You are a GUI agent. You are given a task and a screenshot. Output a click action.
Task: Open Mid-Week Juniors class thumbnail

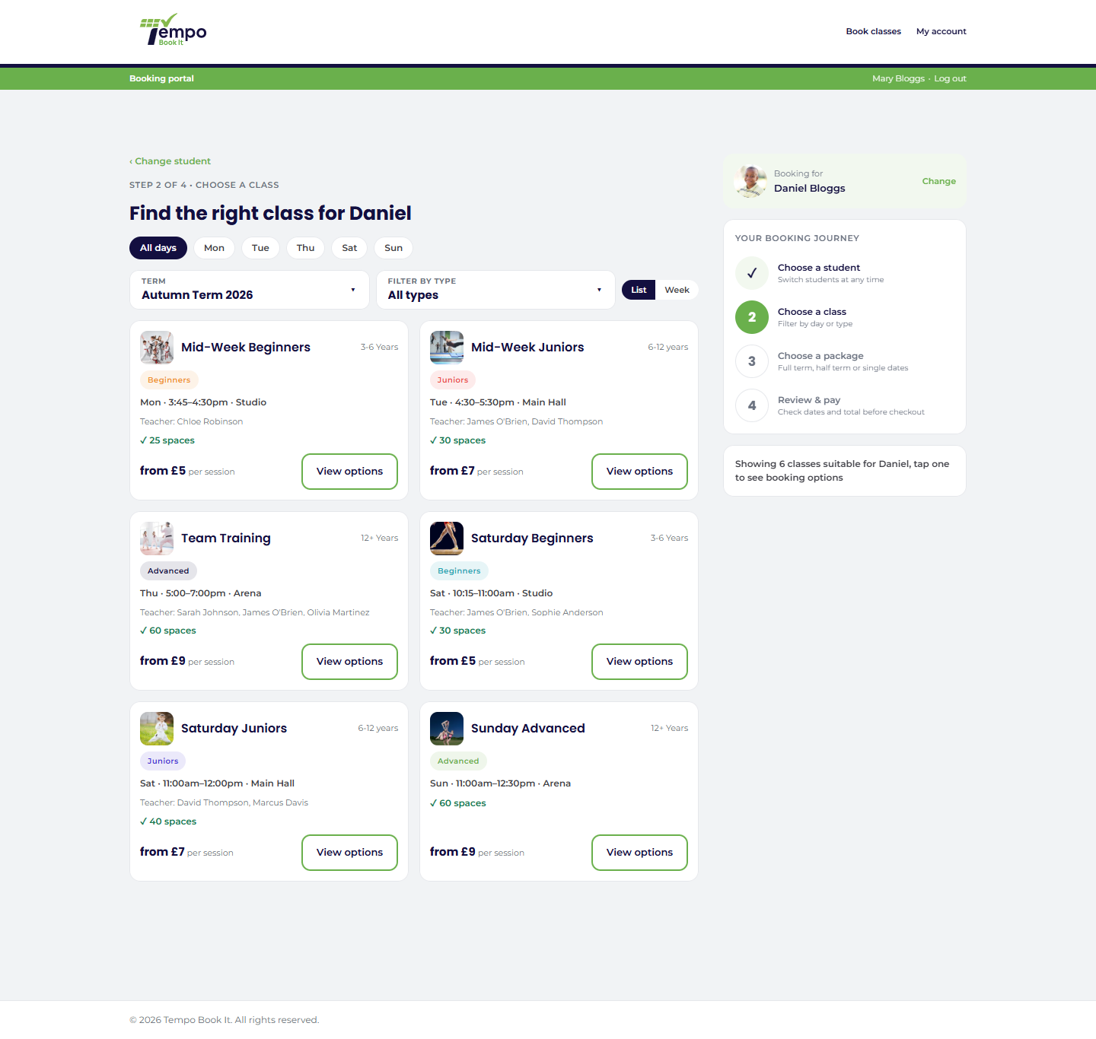tap(447, 348)
